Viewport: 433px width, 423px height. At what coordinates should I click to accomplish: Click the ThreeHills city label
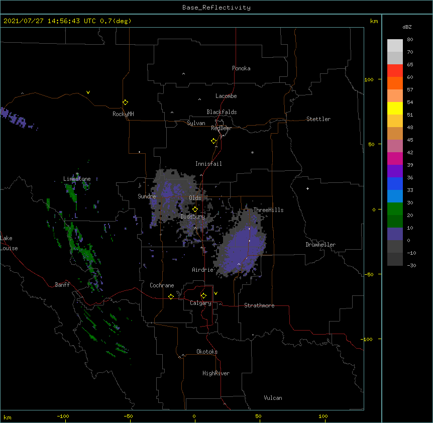[268, 210]
